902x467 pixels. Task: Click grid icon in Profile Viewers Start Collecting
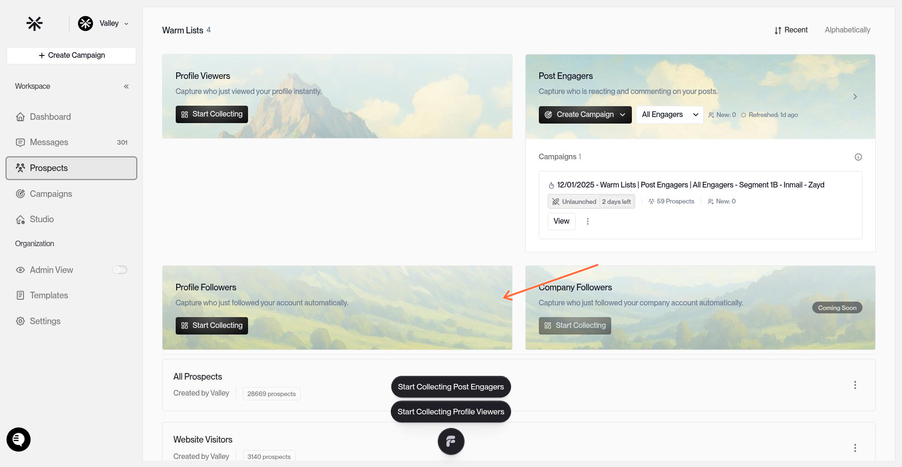click(x=185, y=114)
